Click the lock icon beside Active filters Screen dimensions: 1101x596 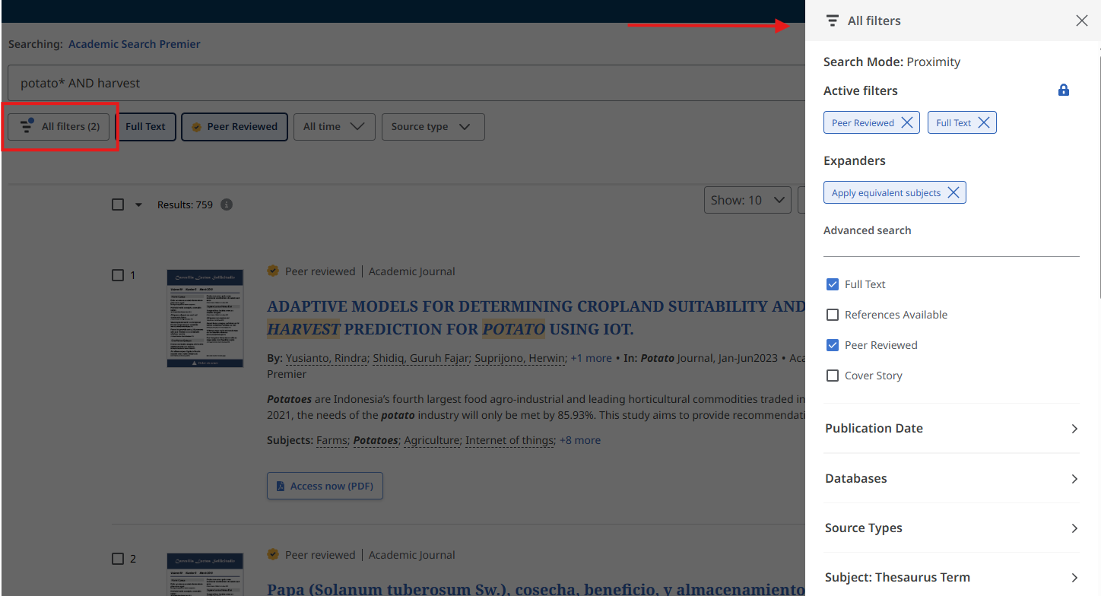coord(1064,90)
